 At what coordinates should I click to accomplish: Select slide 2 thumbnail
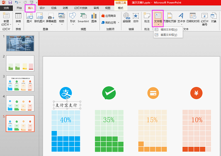coord(20,63)
